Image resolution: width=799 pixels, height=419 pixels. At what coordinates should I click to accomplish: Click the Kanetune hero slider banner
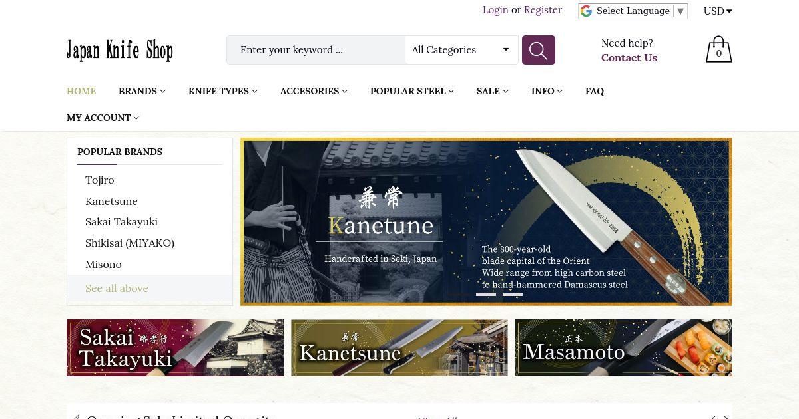click(486, 221)
